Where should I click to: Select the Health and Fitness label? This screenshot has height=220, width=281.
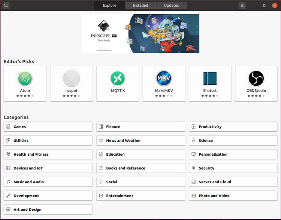pyautogui.click(x=31, y=154)
